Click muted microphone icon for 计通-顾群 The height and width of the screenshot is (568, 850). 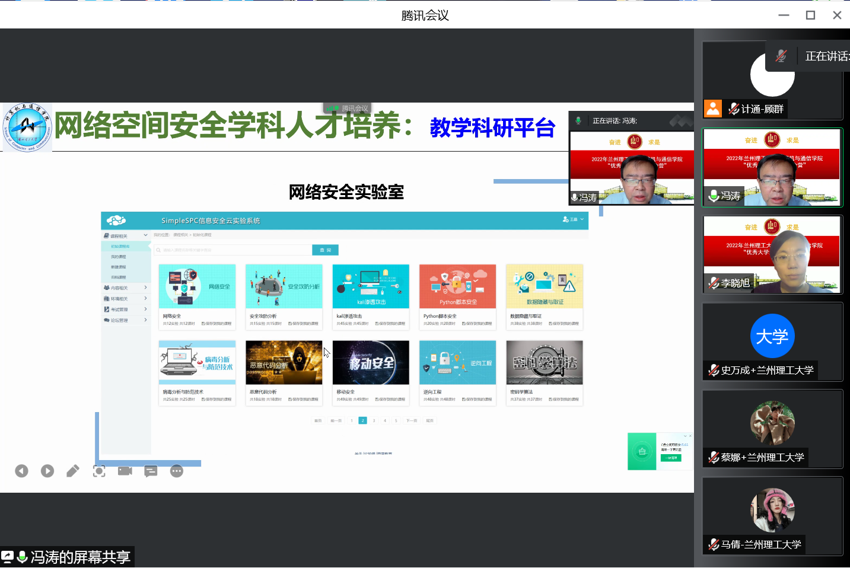pyautogui.click(x=734, y=109)
